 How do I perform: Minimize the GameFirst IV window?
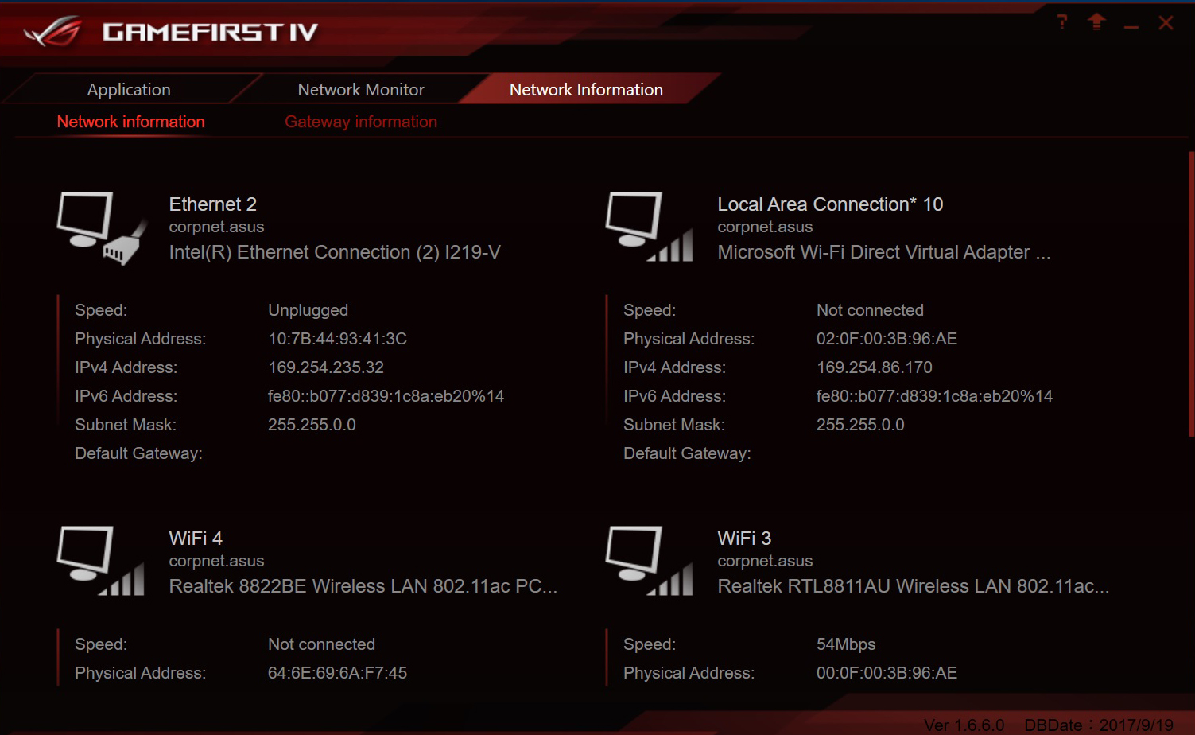tap(1131, 25)
